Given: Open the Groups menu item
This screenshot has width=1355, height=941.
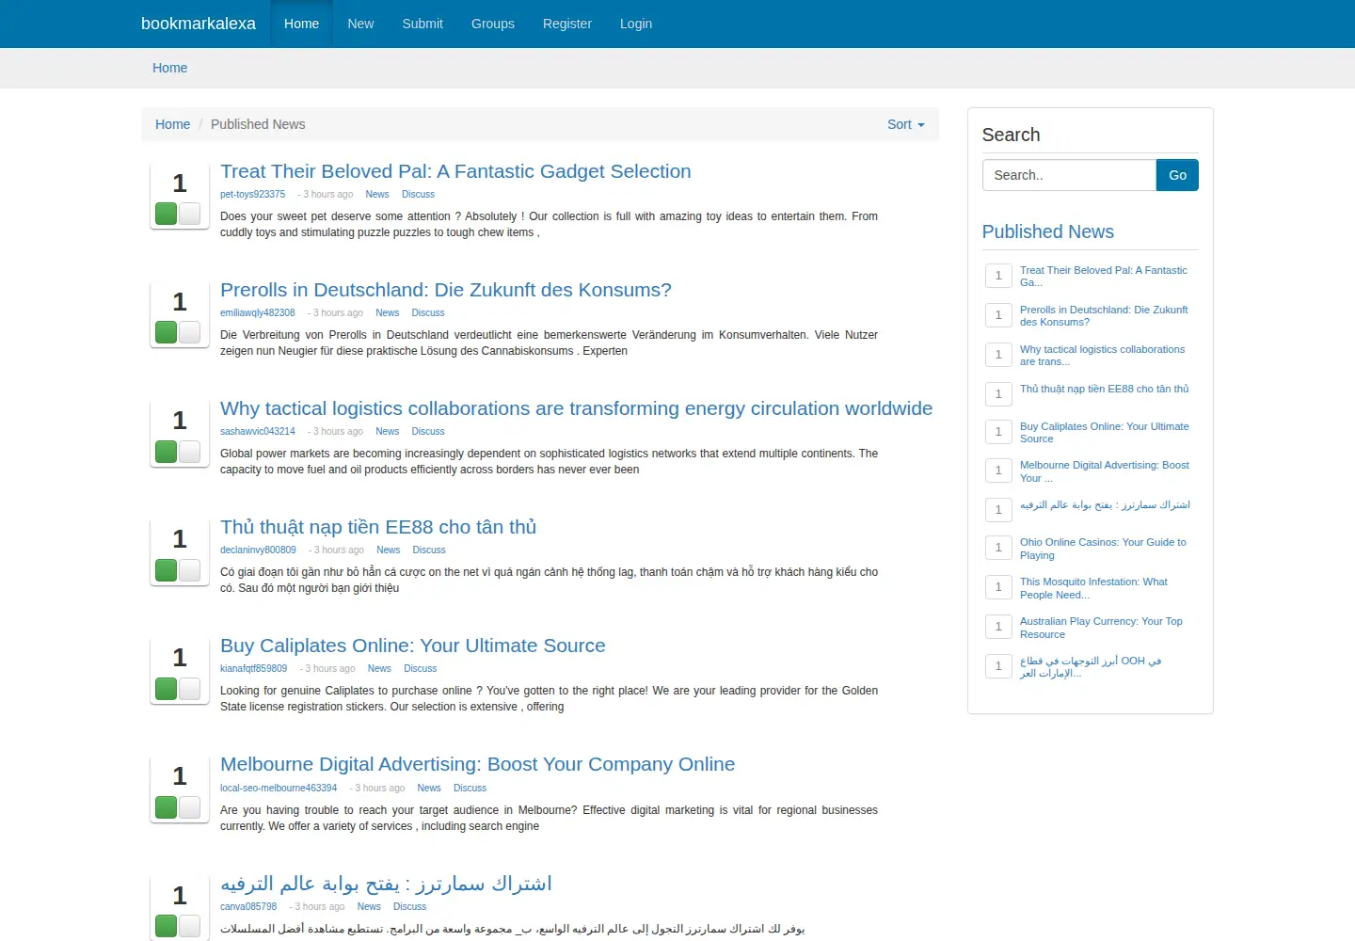Looking at the screenshot, I should (493, 24).
